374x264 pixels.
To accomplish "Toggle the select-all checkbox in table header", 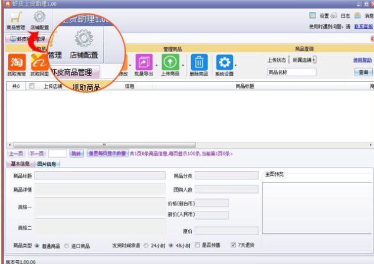I will click(x=31, y=86).
